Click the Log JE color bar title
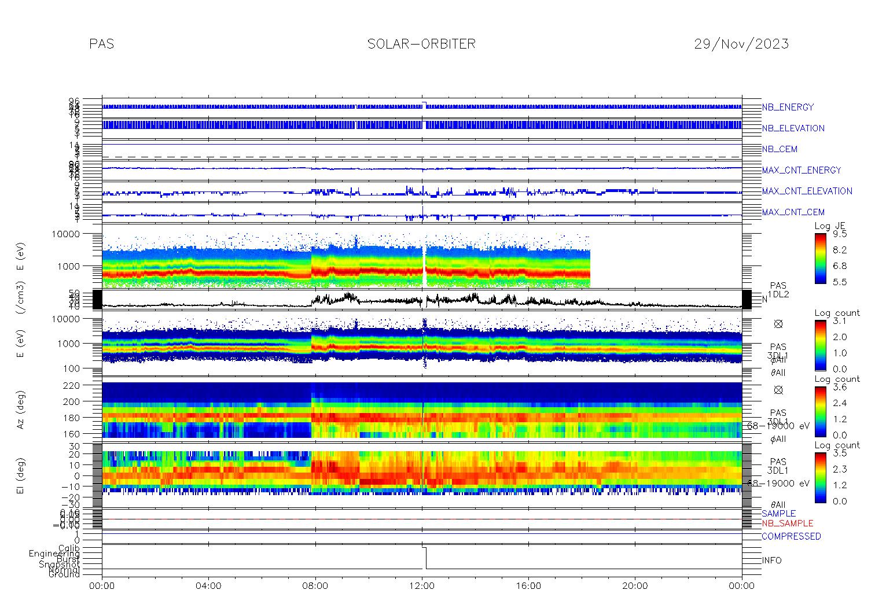Image resolution: width=875 pixels, height=590 pixels. click(830, 226)
